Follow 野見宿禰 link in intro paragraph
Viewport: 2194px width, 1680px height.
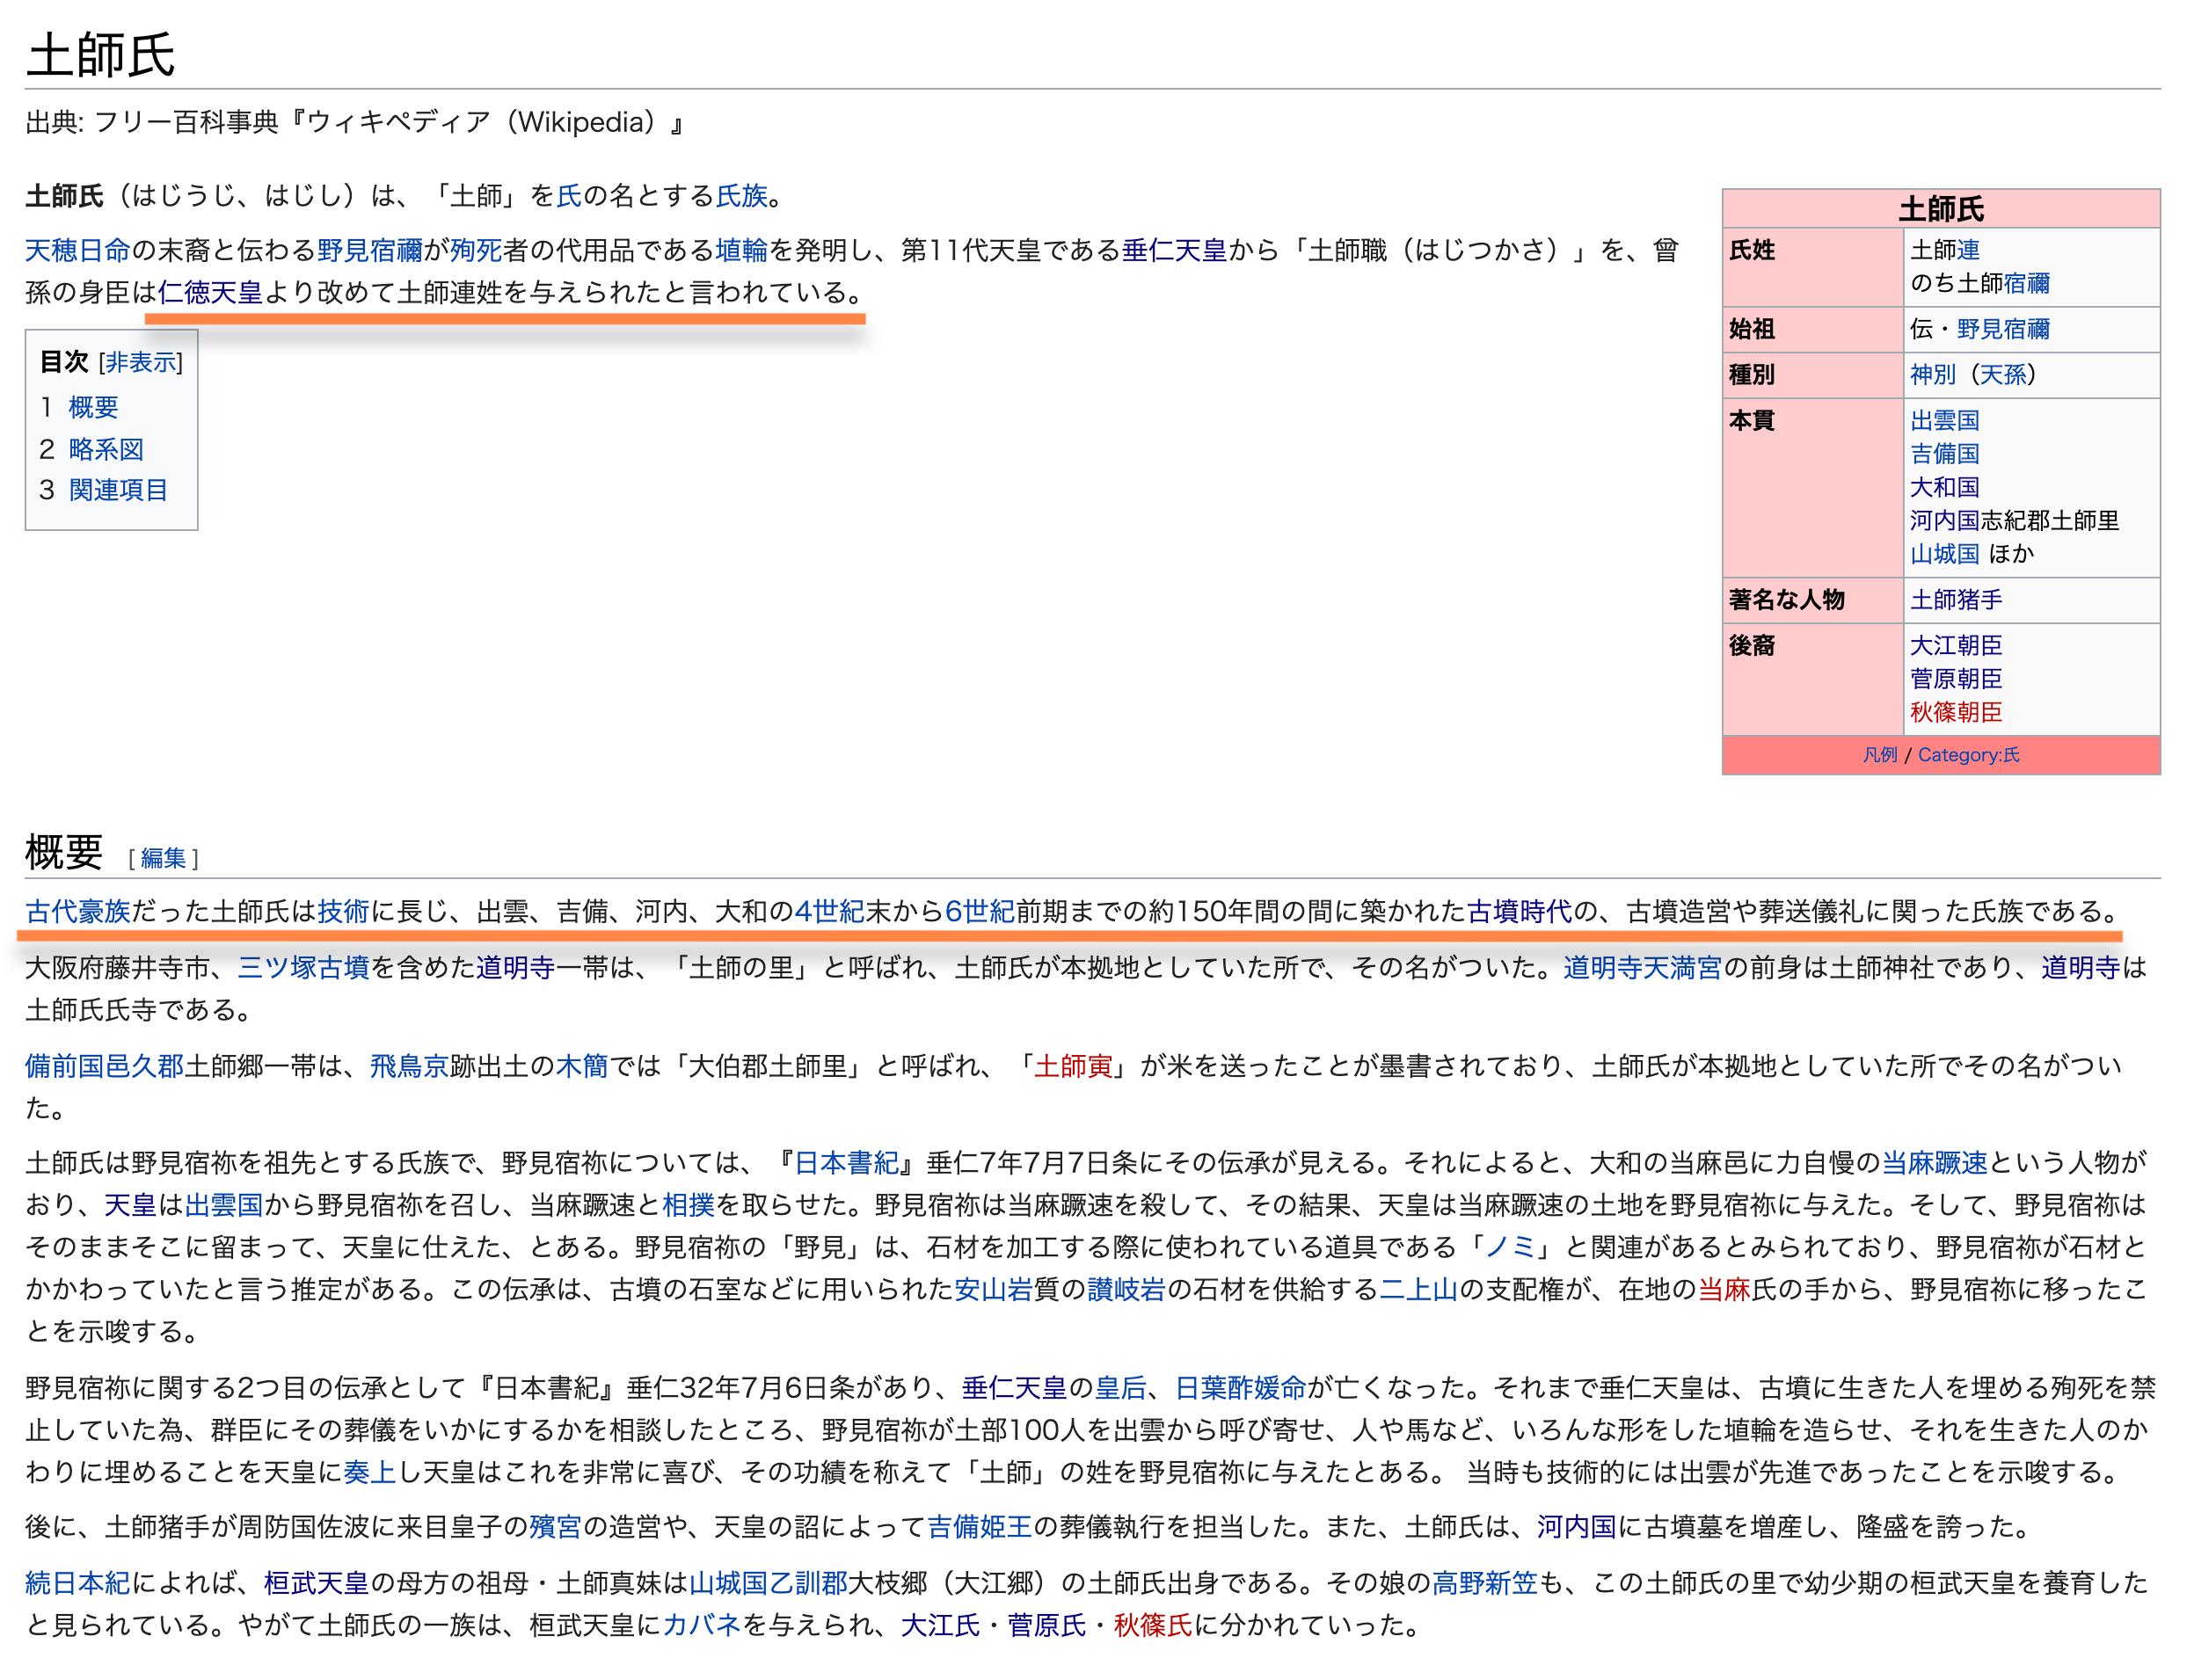click(x=370, y=250)
